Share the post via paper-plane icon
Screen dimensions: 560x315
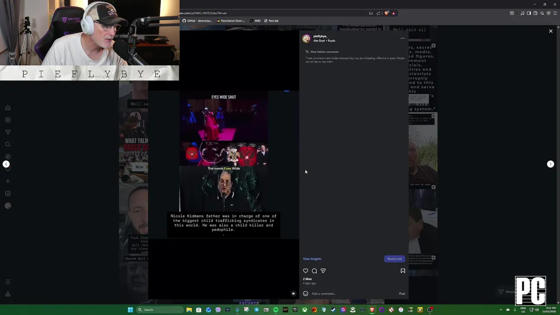(323, 271)
